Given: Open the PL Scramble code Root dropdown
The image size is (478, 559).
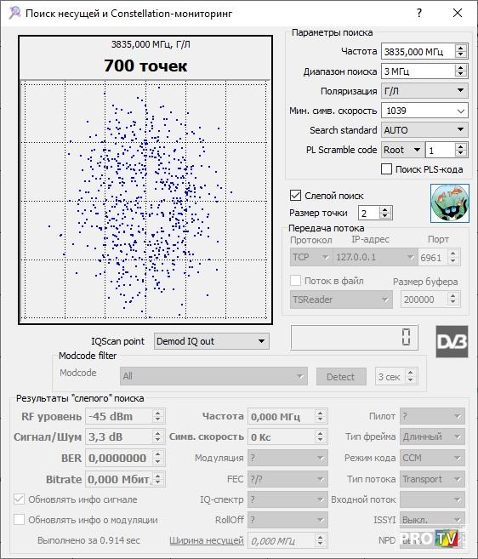Looking at the screenshot, I should 402,150.
